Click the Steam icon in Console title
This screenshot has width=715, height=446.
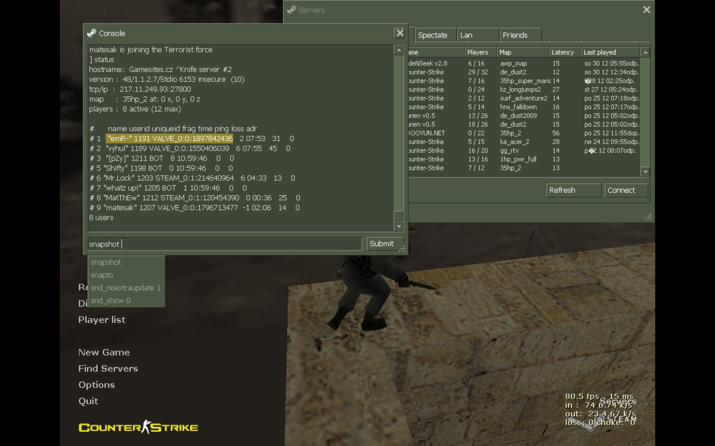pos(92,33)
